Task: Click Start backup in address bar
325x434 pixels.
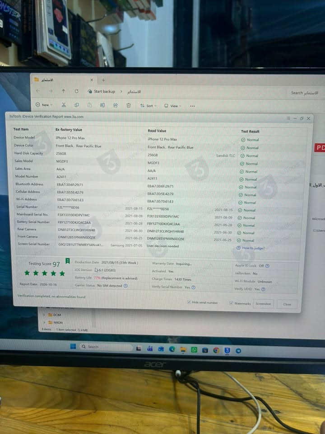Action: 104,91
